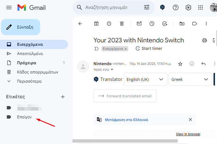The width and height of the screenshot is (217, 144).
Task: Click the email subject title
Action: (x=139, y=40)
